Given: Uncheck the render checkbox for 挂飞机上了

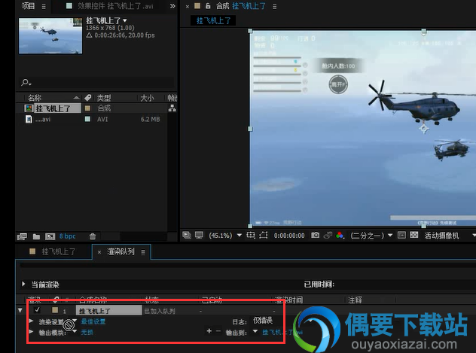Looking at the screenshot, I should (x=37, y=310).
